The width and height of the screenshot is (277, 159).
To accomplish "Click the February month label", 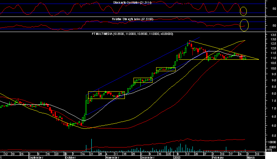I will point(218,158).
